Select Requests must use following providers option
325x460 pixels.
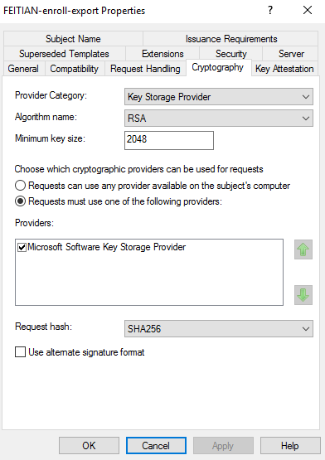[x=20, y=201]
